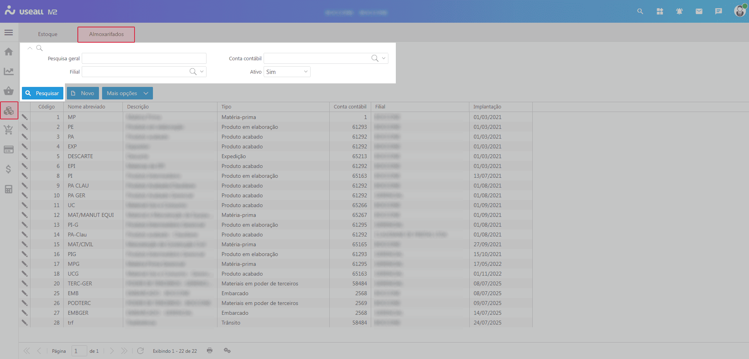Open the dollar sign finance icon
The height and width of the screenshot is (359, 749).
click(9, 169)
